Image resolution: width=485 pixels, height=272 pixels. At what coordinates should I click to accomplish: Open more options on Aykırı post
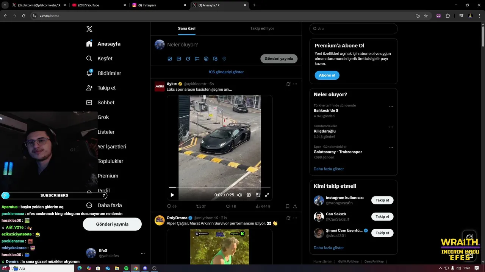pos(295,84)
